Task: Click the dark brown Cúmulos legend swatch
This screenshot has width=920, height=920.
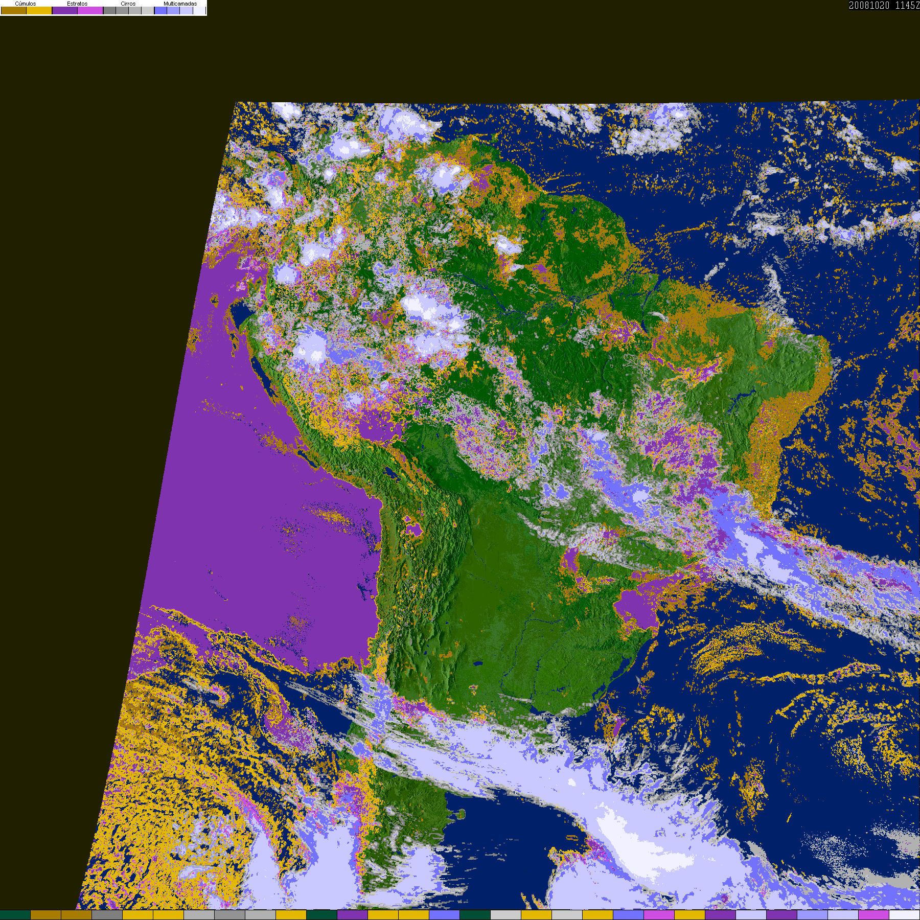Action: [14, 10]
